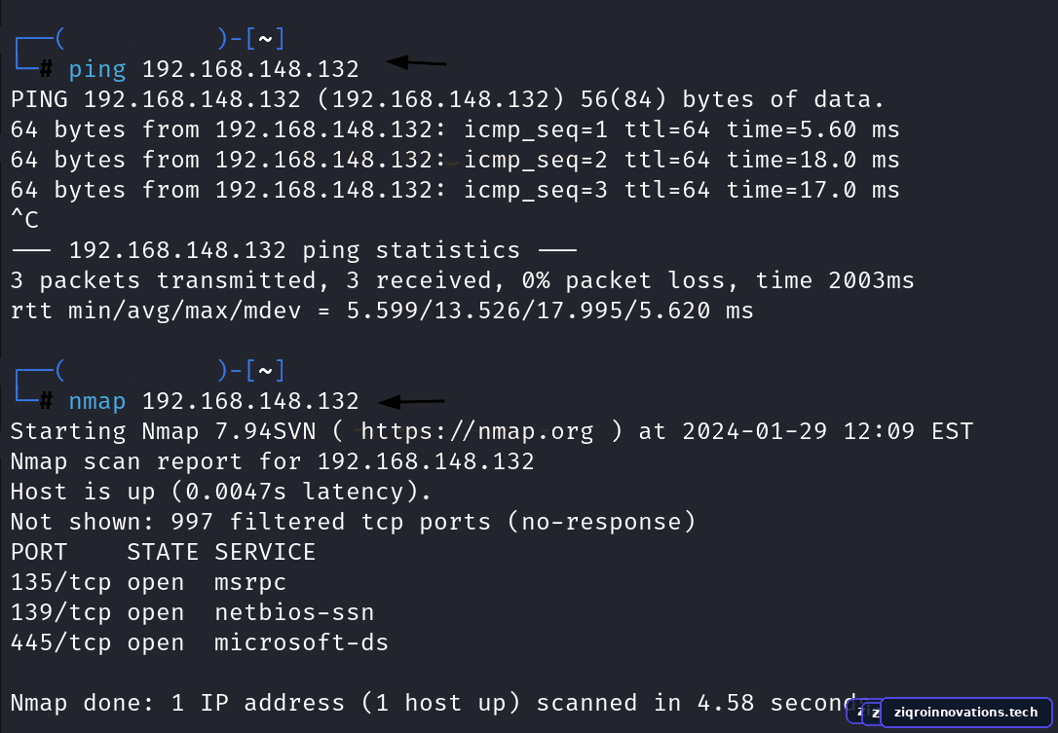Click the ^C interrupt text
This screenshot has width=1058, height=733.
pyautogui.click(x=25, y=220)
